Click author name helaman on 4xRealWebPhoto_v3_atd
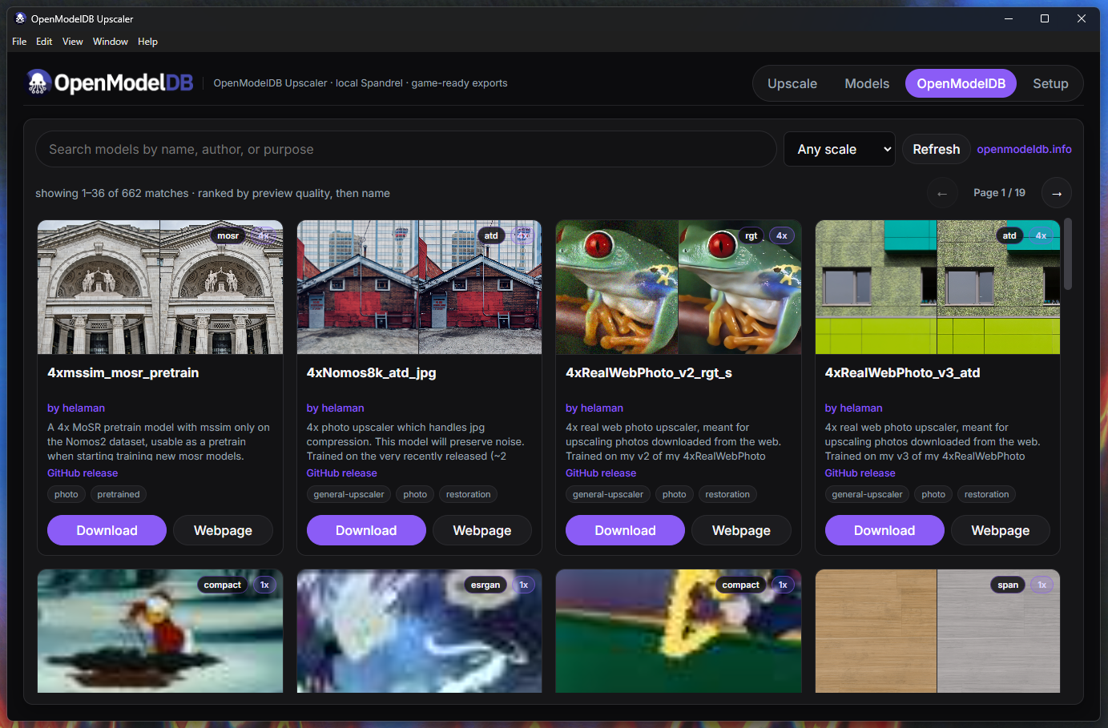Screen dimensions: 1108x728 (853, 408)
